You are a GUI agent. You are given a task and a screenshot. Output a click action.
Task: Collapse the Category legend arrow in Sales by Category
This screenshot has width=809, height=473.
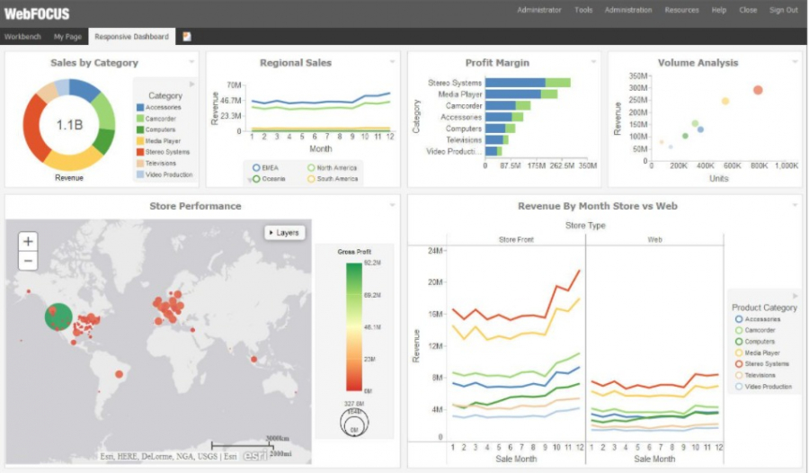(191, 84)
